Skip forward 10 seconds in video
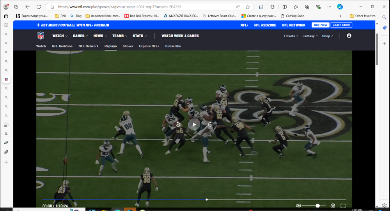390x211 pixels. (x=210, y=124)
